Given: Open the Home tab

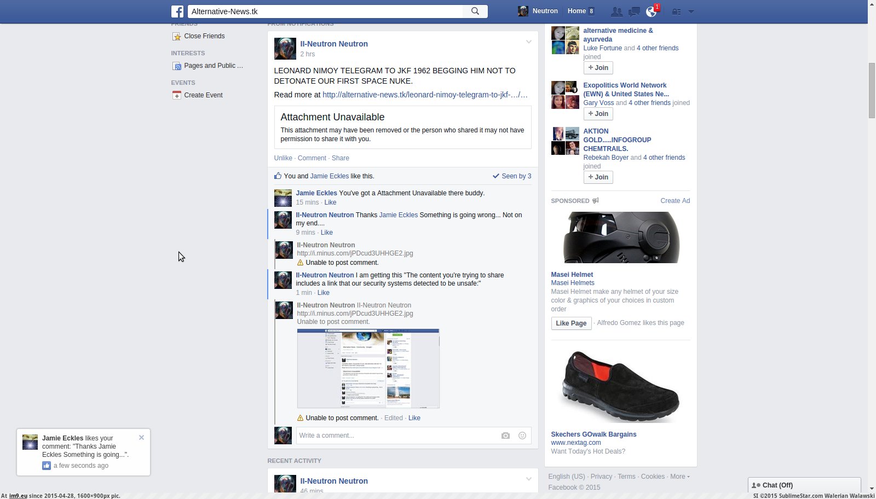Looking at the screenshot, I should (577, 11).
